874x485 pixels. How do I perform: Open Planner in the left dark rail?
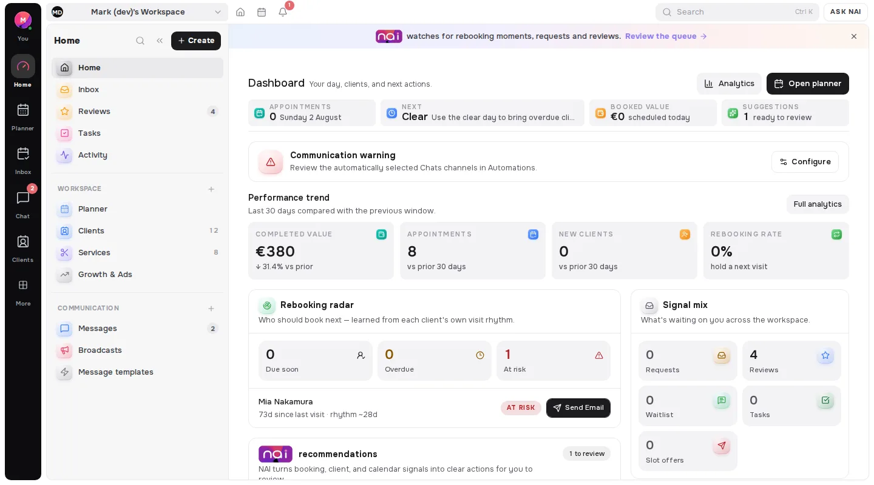(23, 117)
